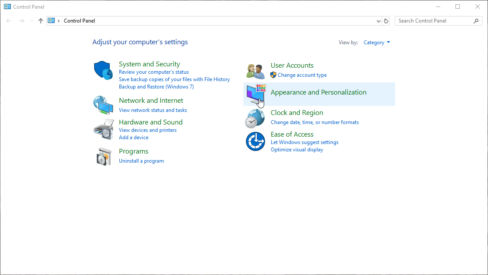The image size is (488, 275).
Task: Click the System and Security shield icon
Action: pos(103,70)
